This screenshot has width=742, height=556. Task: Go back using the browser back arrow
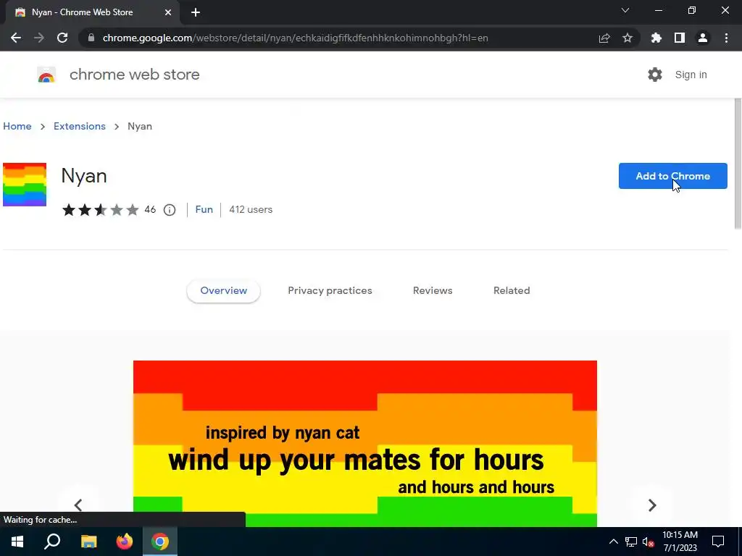[16, 38]
